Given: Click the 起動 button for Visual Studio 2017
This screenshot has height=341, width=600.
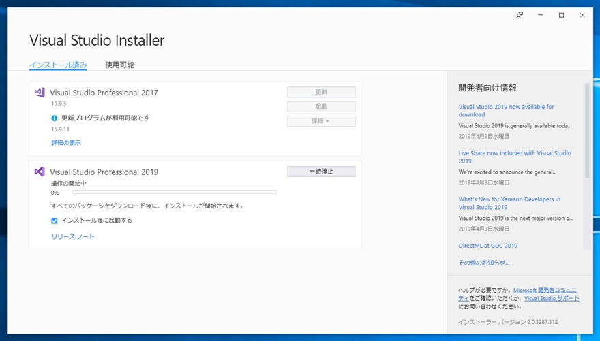Looking at the screenshot, I should point(321,107).
